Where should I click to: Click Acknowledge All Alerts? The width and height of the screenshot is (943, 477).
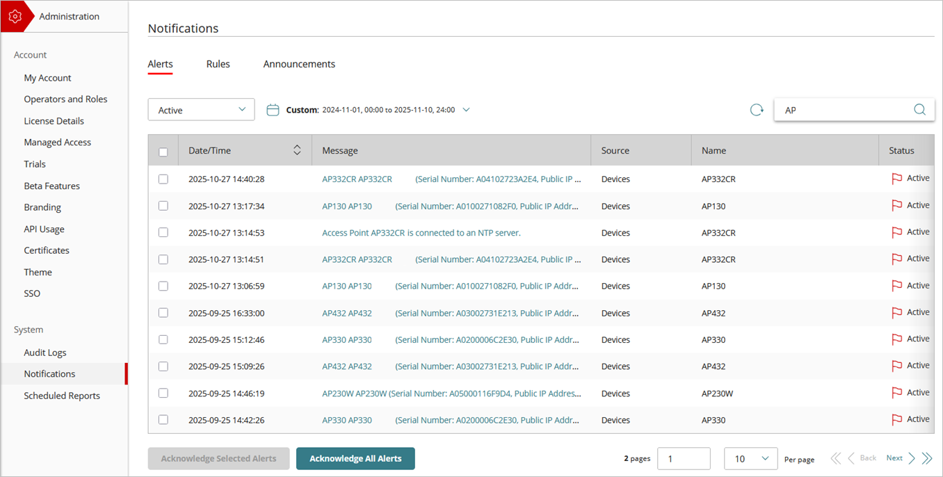[355, 458]
